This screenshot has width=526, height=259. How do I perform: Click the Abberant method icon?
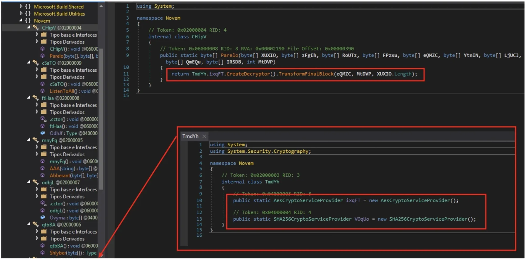pos(43,175)
